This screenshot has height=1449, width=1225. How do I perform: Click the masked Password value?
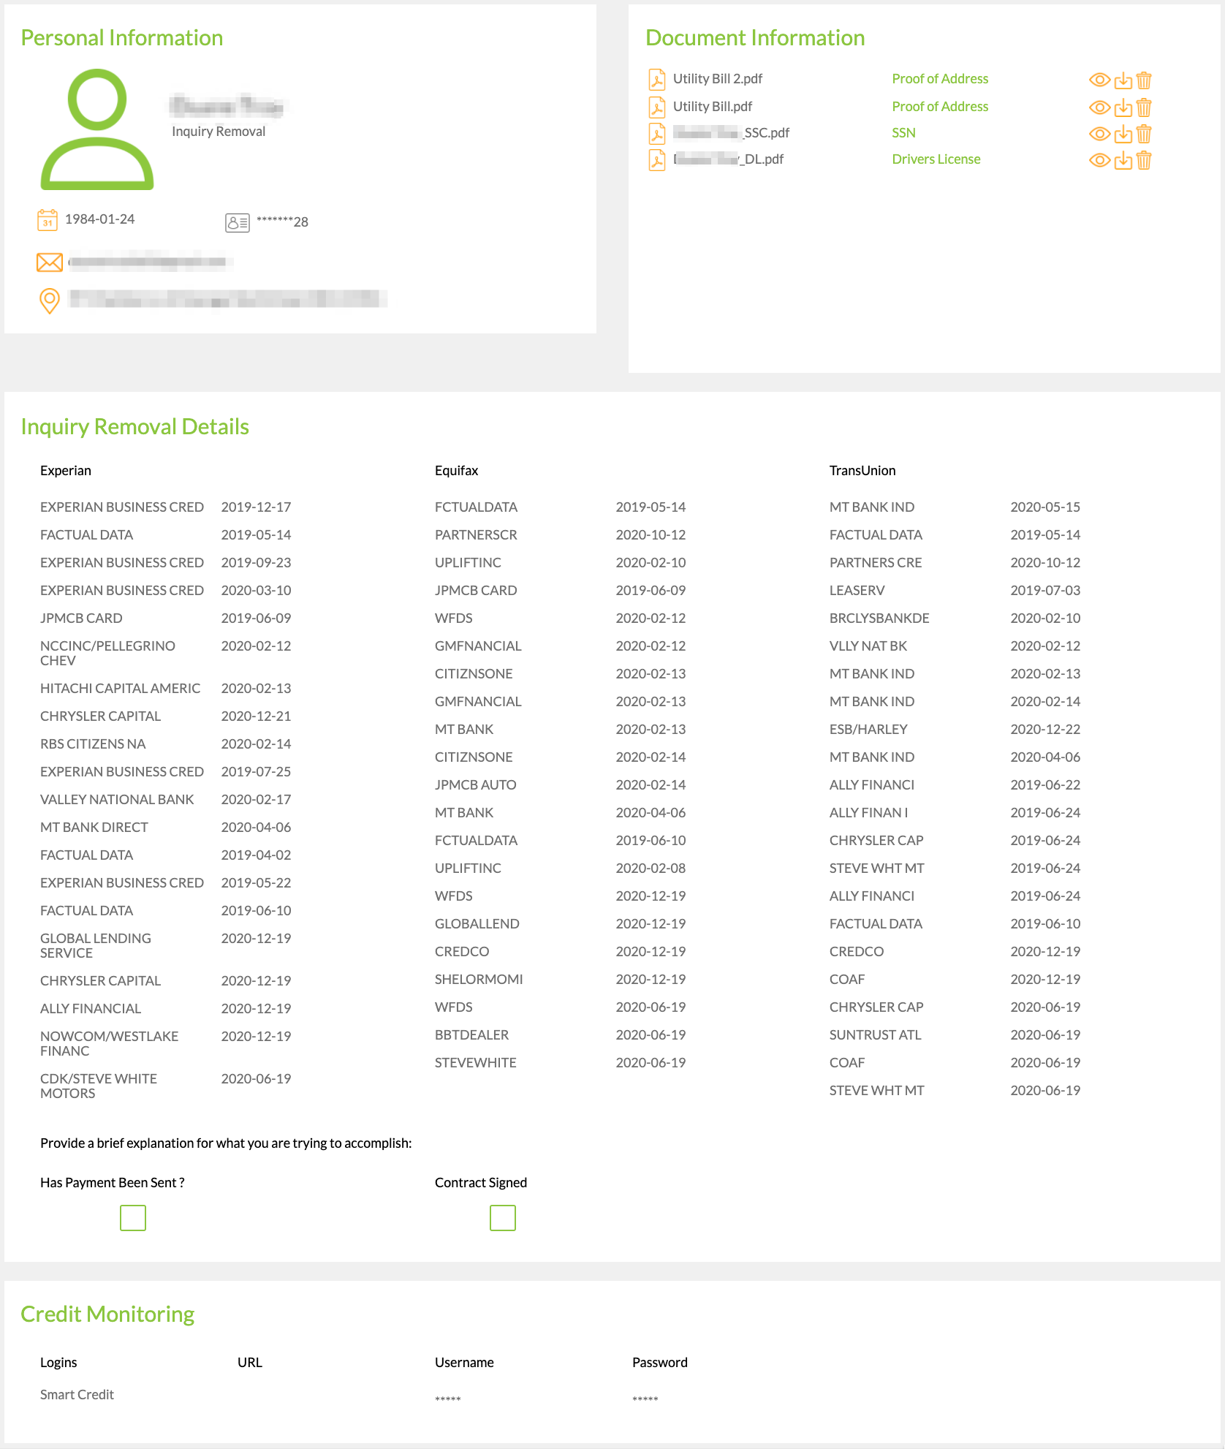pyautogui.click(x=645, y=1399)
